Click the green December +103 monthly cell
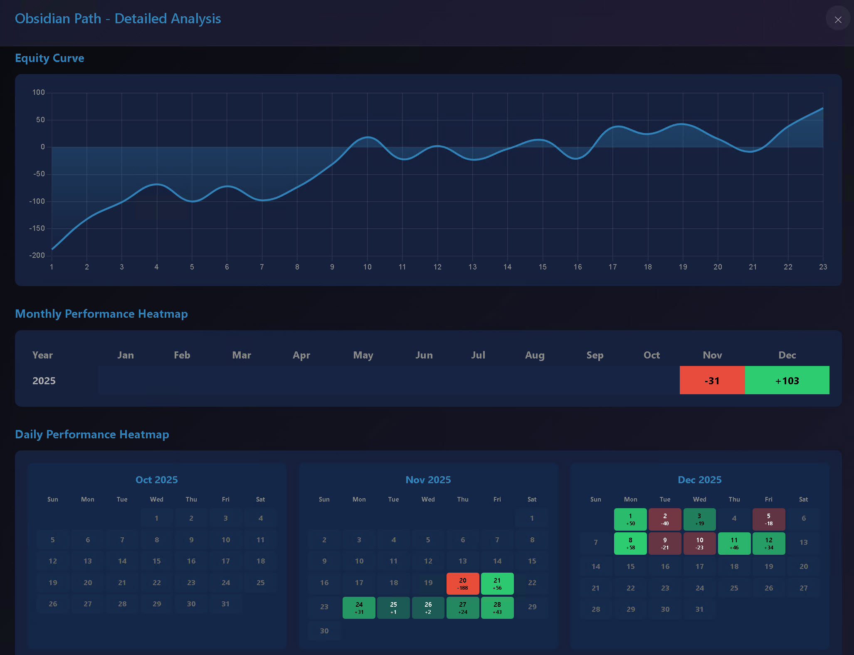The height and width of the screenshot is (655, 854). pyautogui.click(x=787, y=380)
